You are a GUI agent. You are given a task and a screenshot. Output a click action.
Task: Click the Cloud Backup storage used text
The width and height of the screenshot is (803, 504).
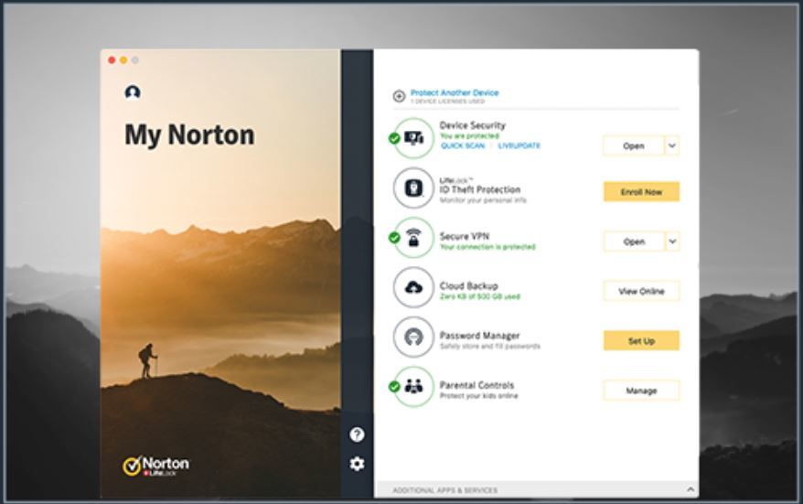click(x=480, y=296)
